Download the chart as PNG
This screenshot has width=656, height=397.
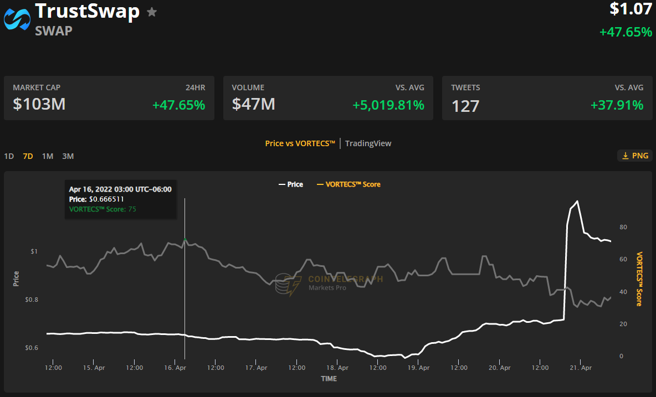[635, 156]
